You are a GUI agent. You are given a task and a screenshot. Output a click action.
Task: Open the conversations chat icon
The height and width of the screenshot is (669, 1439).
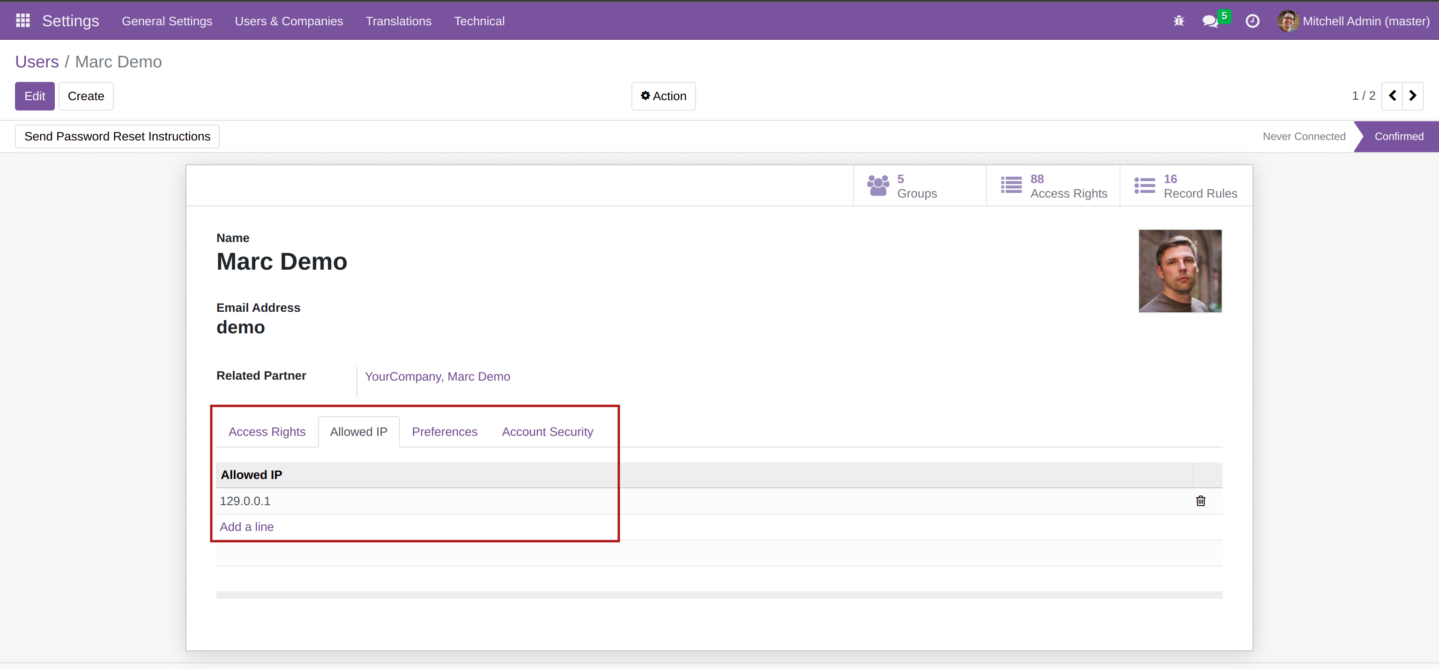pos(1210,21)
